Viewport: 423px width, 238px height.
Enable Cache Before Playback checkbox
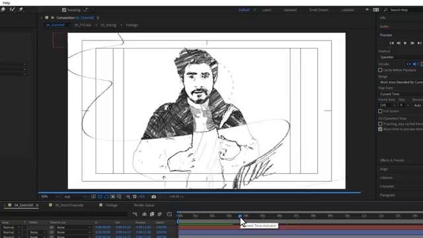tap(380, 70)
